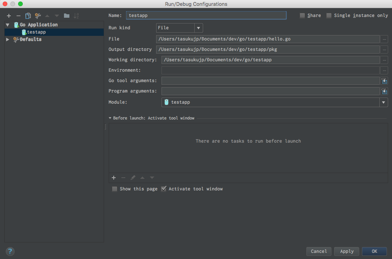Open edit defaults wrench icon in toolbar
The image size is (392, 259).
click(38, 16)
